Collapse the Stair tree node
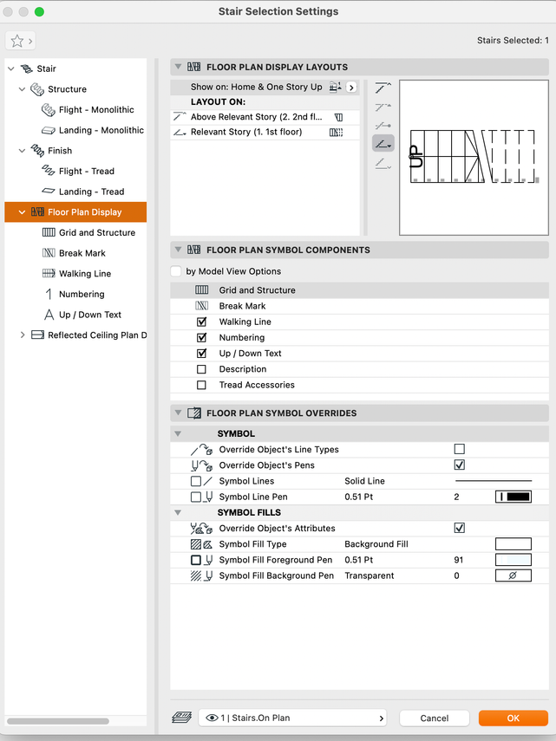Viewport: 556px width, 741px height. coord(11,69)
